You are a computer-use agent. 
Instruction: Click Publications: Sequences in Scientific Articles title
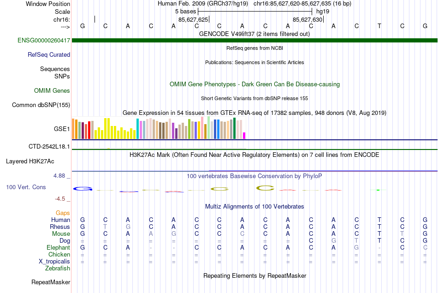(255, 62)
